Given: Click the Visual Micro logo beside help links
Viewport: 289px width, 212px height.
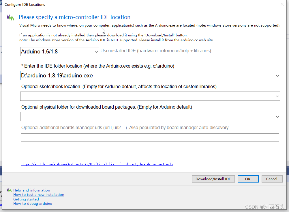Looking at the screenshot, I should point(9,190).
